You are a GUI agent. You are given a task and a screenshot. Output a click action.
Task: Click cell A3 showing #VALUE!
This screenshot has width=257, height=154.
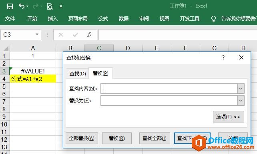[x=33, y=71]
